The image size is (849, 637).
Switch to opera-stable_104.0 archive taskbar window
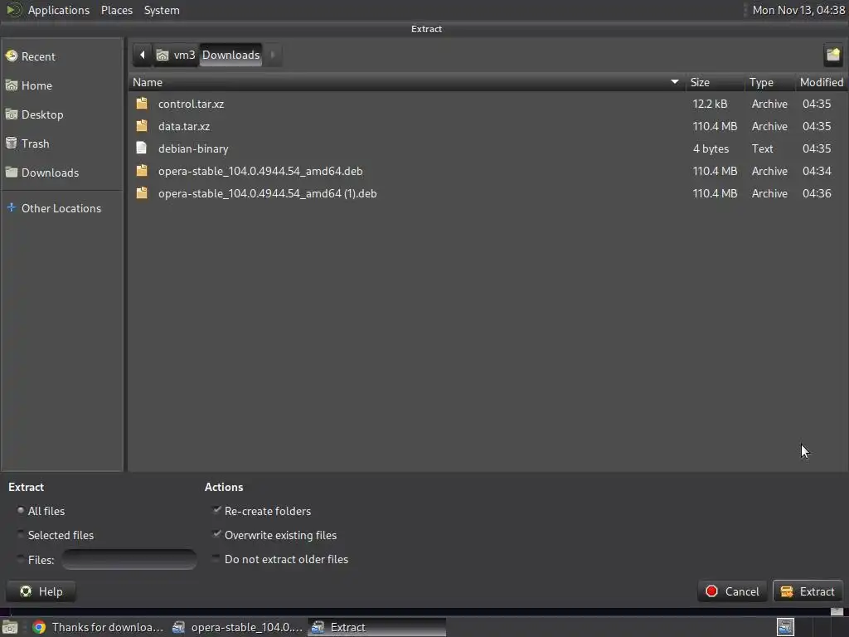tap(237, 627)
